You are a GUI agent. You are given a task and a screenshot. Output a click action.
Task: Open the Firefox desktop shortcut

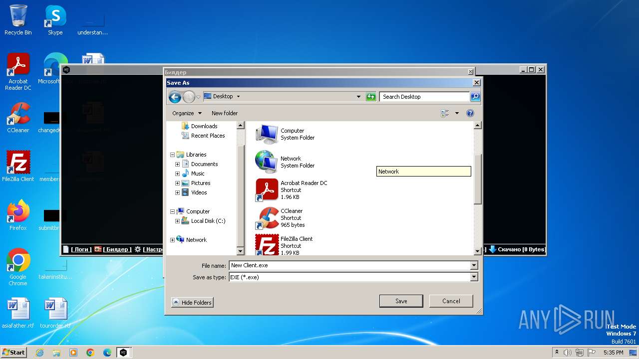[18, 215]
